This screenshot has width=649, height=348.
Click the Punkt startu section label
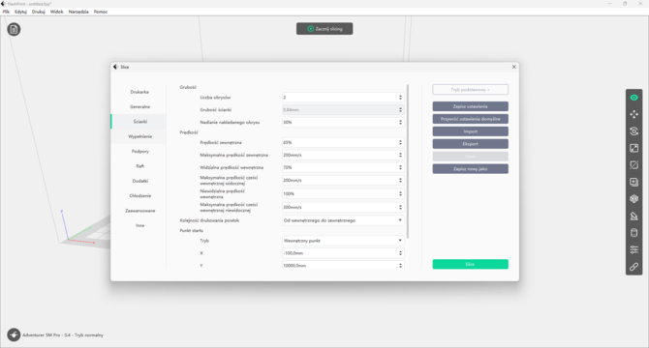[191, 231]
